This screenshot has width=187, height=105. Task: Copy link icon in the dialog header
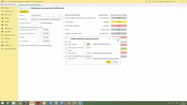(110, 39)
